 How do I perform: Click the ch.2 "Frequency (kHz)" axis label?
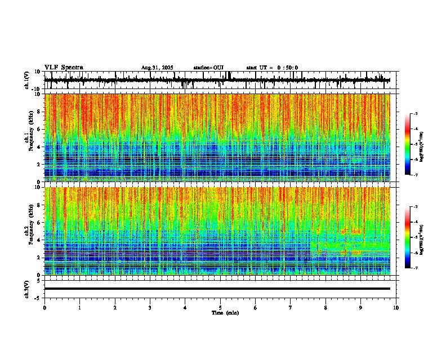pyautogui.click(x=31, y=224)
